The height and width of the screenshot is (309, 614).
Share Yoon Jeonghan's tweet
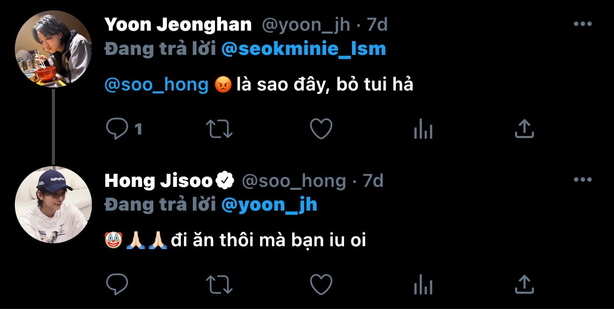point(524,129)
